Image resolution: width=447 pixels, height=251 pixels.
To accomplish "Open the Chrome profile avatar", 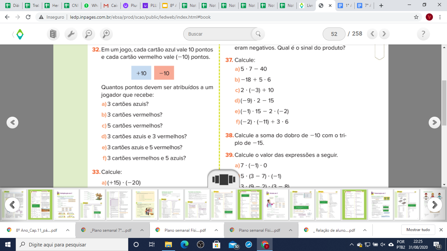I will [x=429, y=17].
